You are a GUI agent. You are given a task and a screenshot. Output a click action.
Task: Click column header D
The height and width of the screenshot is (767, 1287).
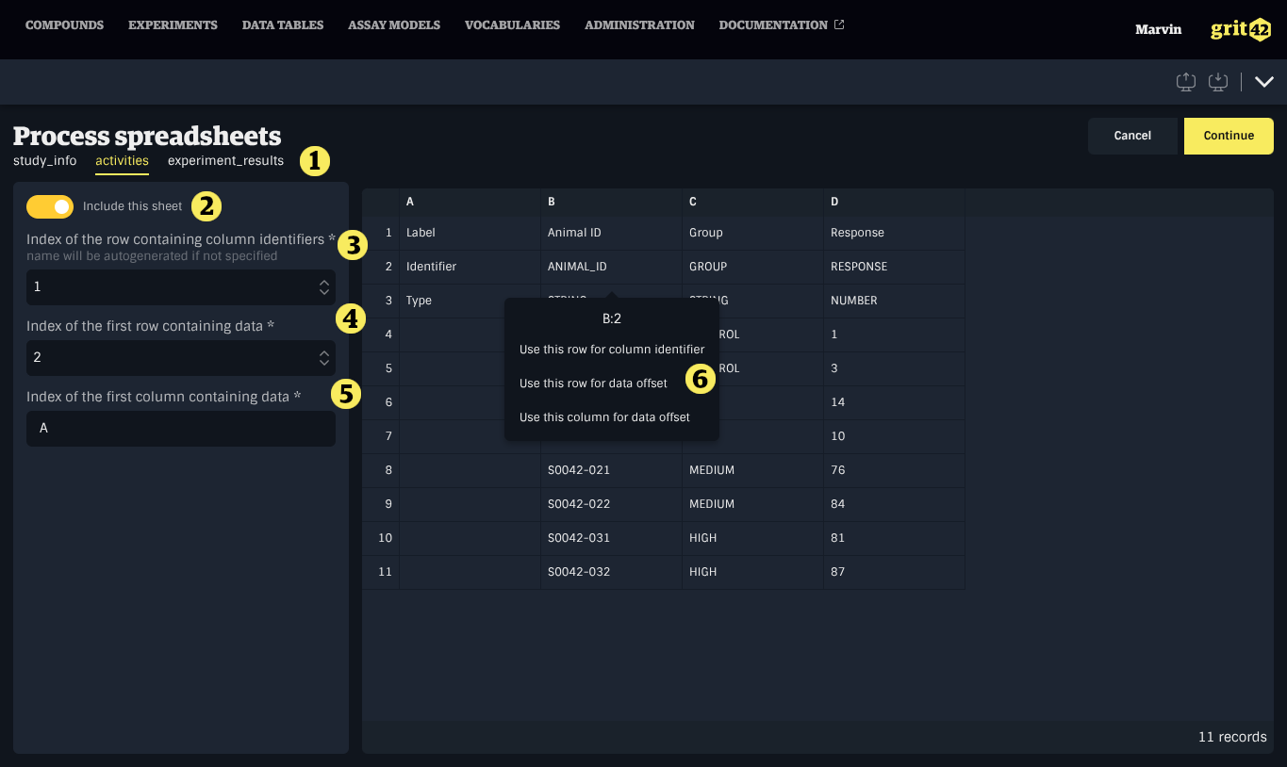click(x=895, y=202)
